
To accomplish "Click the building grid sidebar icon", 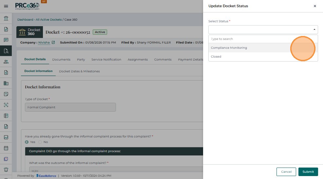I will pos(6,83).
